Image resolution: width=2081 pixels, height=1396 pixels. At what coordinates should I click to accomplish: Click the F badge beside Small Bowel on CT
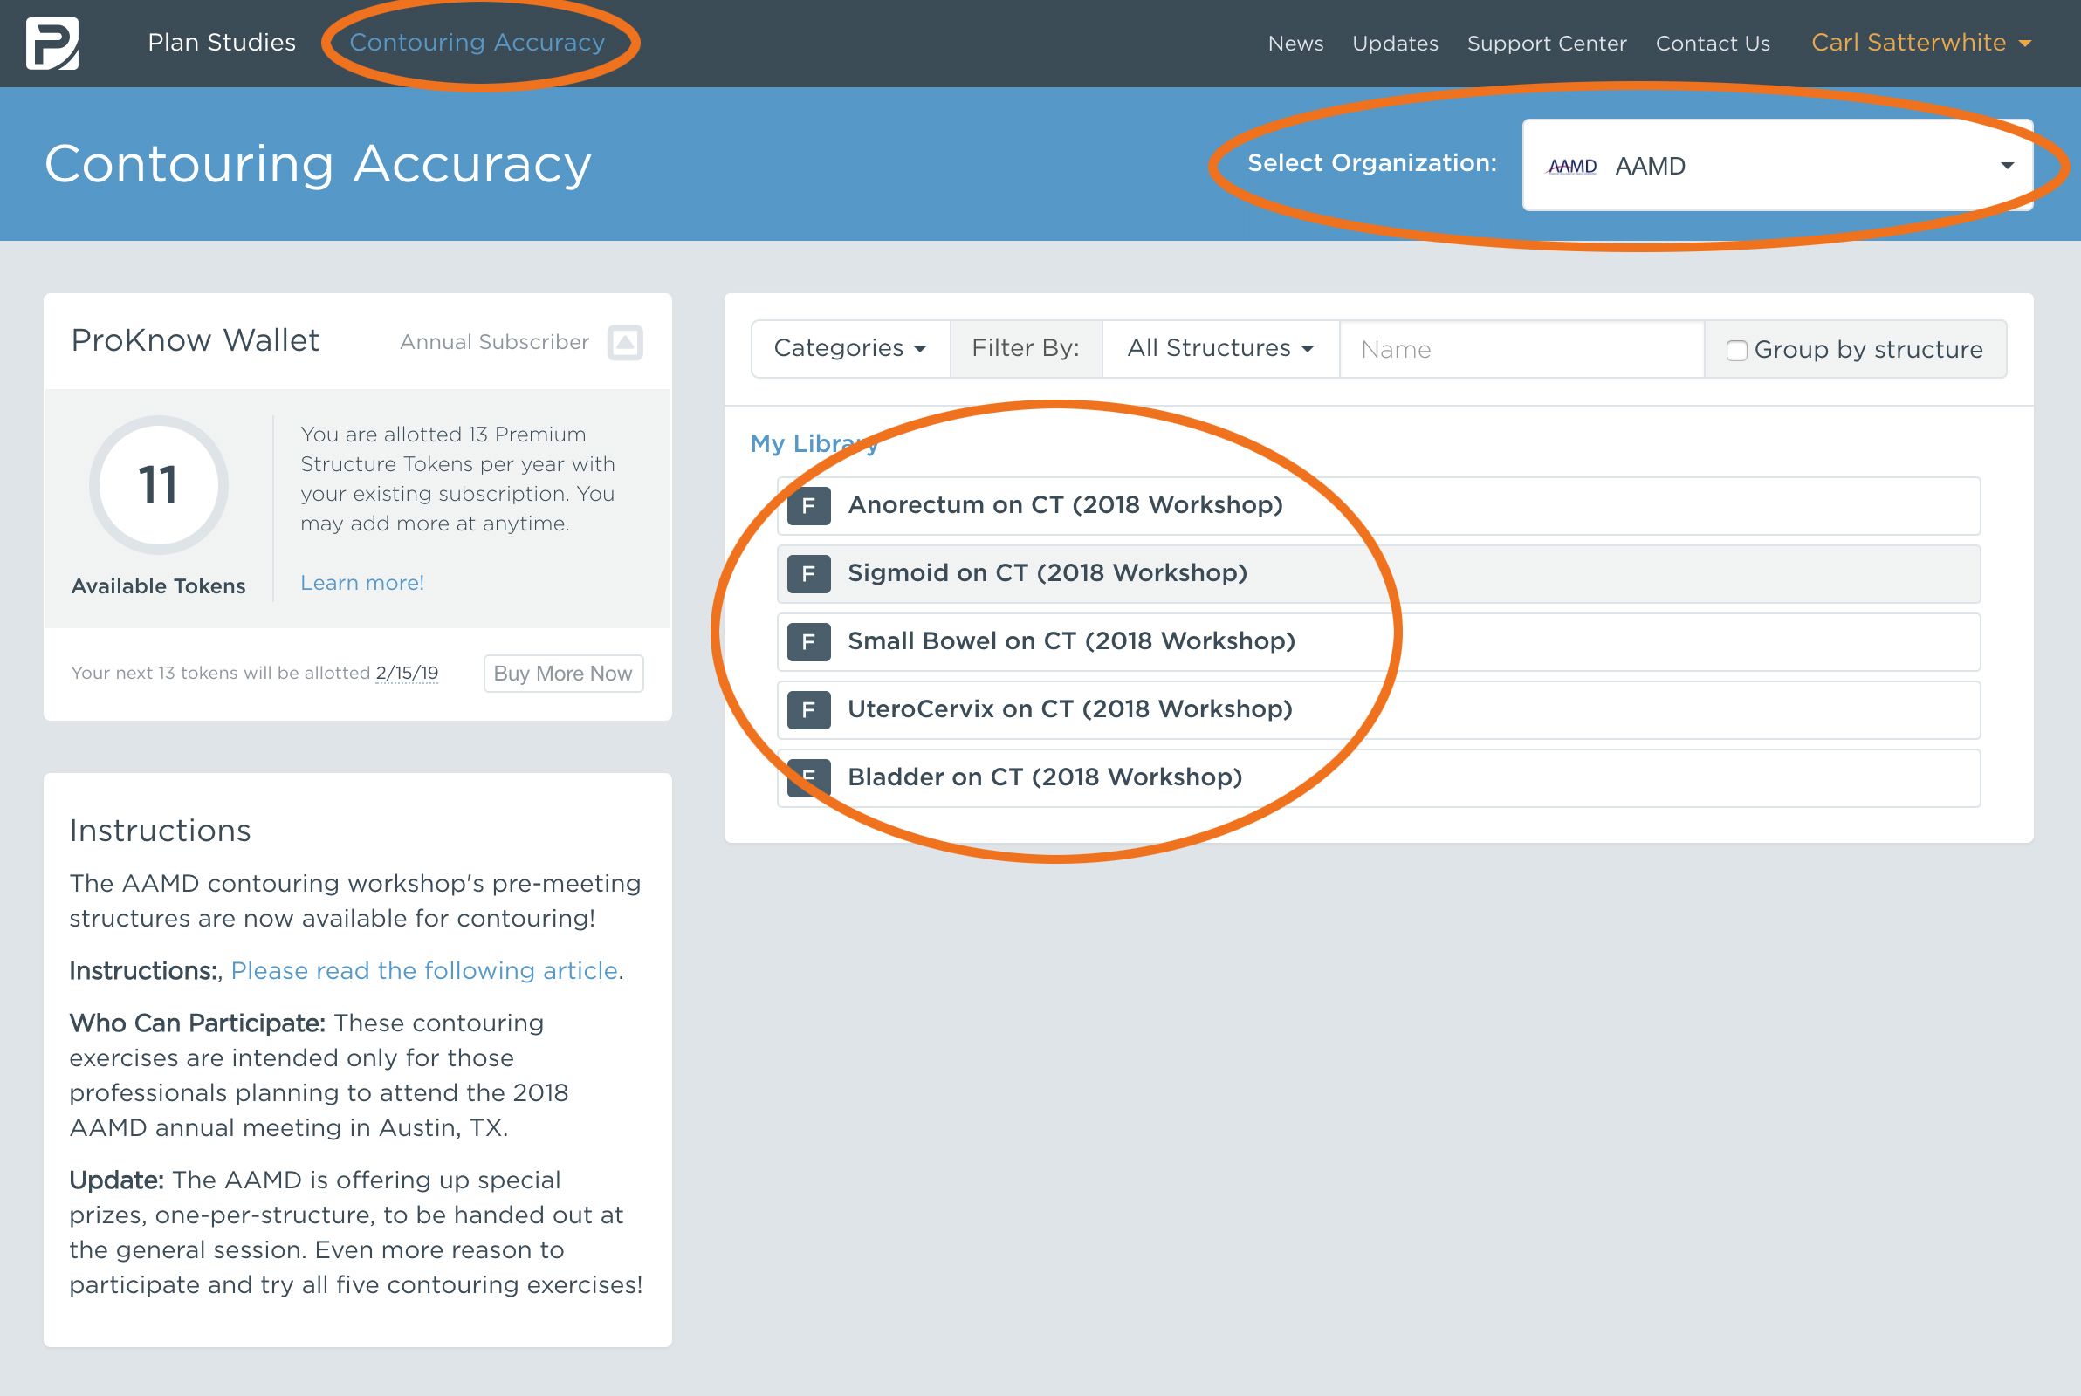click(x=808, y=642)
